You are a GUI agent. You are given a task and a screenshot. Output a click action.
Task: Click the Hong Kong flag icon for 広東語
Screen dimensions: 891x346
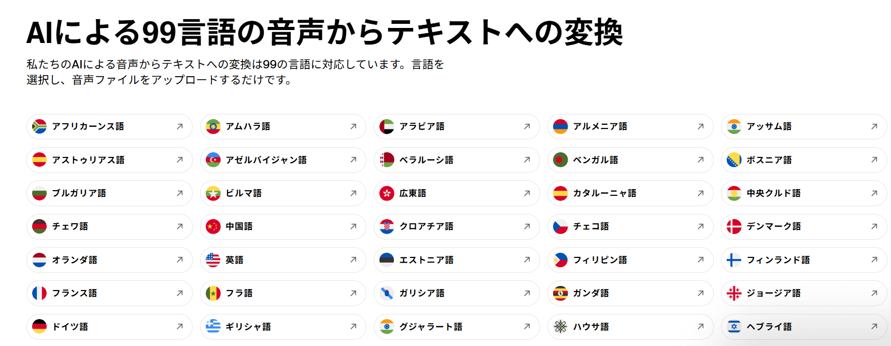pos(387,193)
